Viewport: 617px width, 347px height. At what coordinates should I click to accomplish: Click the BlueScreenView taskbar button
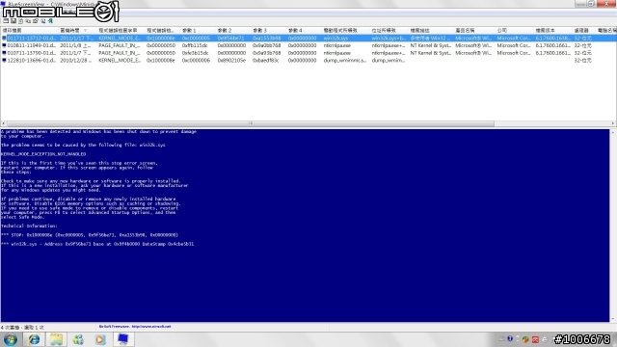123,339
